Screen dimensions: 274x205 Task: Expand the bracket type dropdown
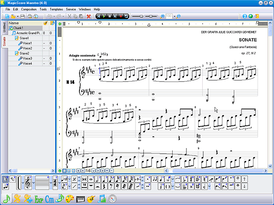click(x=23, y=183)
